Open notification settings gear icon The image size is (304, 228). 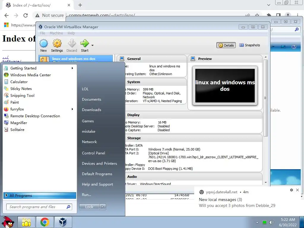click(x=292, y=190)
